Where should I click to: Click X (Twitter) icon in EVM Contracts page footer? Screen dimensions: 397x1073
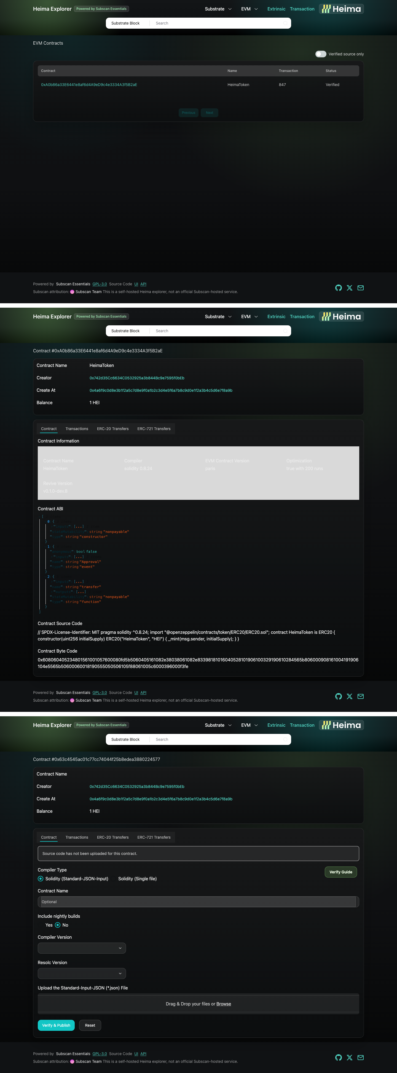tap(350, 288)
